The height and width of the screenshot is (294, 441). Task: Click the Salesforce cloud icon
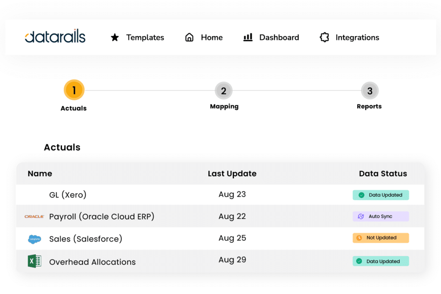coord(34,239)
